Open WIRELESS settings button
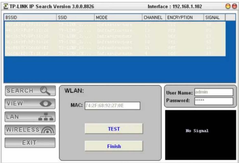This screenshot has width=239, height=163. [x=30, y=130]
